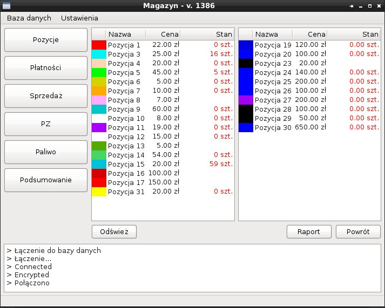385x308 pixels.
Task: Click the 59 szt. stock value
Action: [221, 164]
